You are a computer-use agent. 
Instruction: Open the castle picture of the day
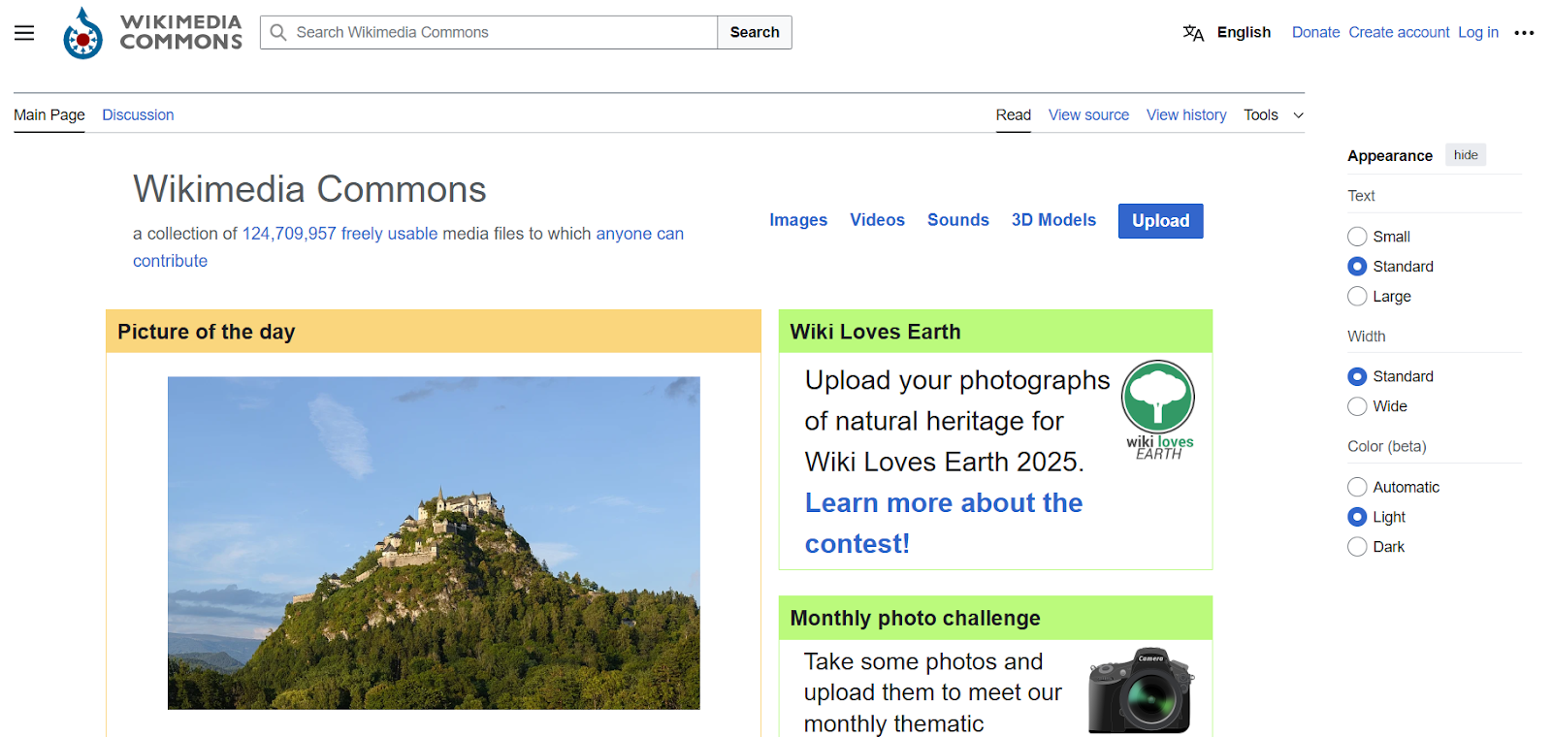click(x=434, y=543)
